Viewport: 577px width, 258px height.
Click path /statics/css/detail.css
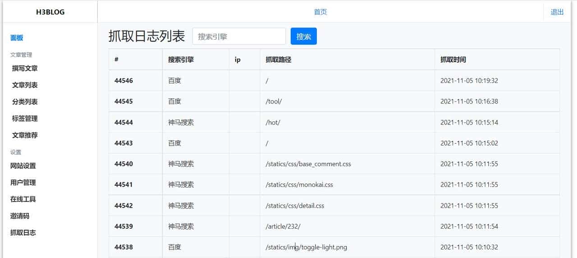[295, 206]
